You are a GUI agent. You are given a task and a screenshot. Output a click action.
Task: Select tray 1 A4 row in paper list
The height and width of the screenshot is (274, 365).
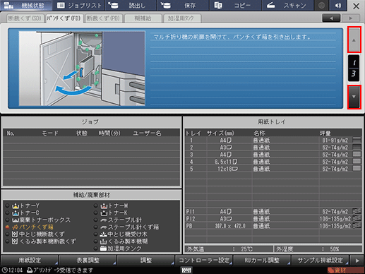273,141
